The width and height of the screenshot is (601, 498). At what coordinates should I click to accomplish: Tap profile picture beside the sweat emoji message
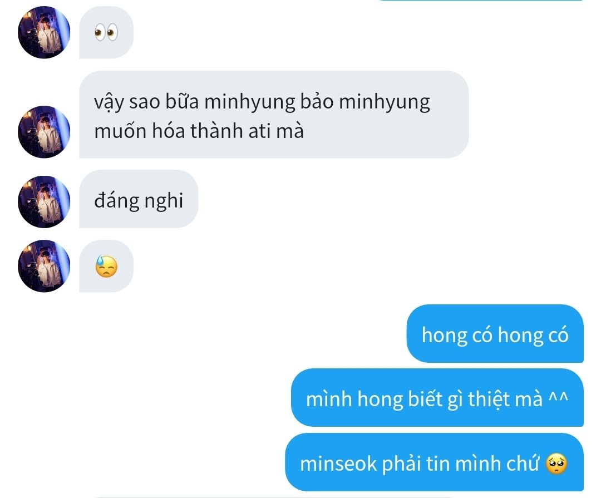click(44, 265)
